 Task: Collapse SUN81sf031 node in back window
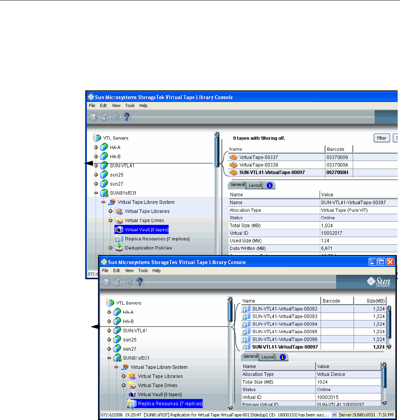[x=96, y=193]
